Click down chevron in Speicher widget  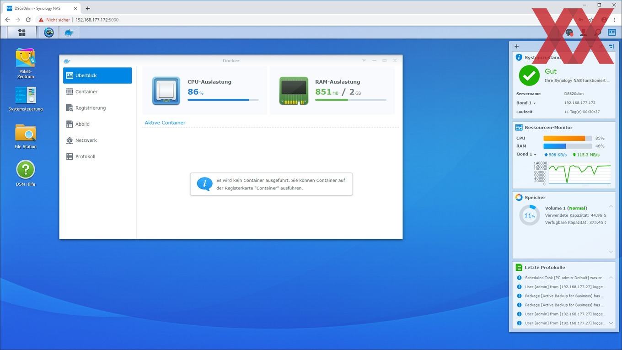(611, 252)
